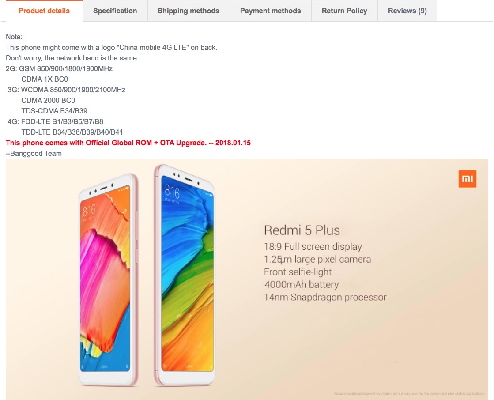Open the Product details tab
The image size is (494, 400).
click(44, 11)
